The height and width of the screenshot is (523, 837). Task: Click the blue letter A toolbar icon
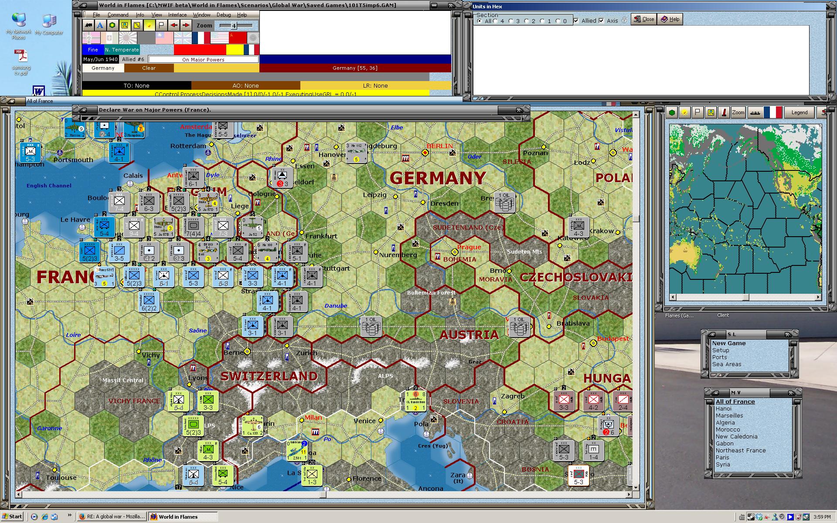[100, 25]
